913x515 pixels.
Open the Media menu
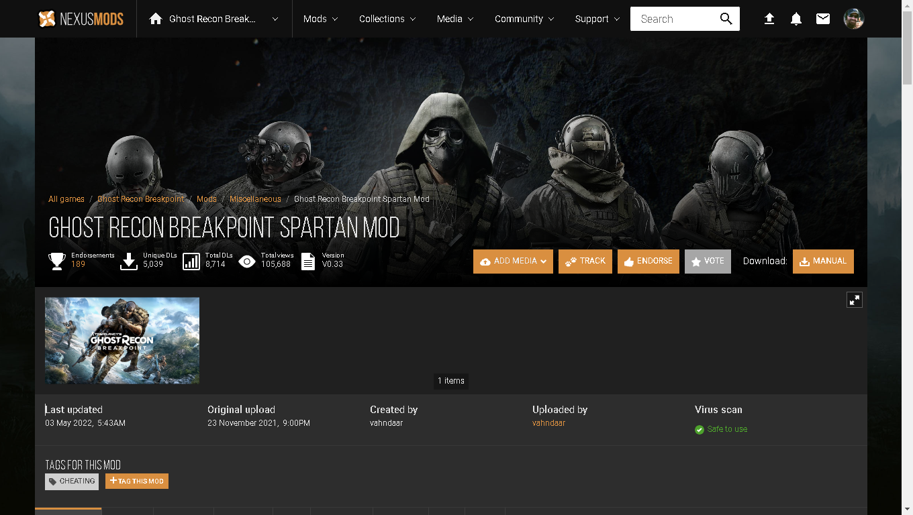click(x=455, y=19)
